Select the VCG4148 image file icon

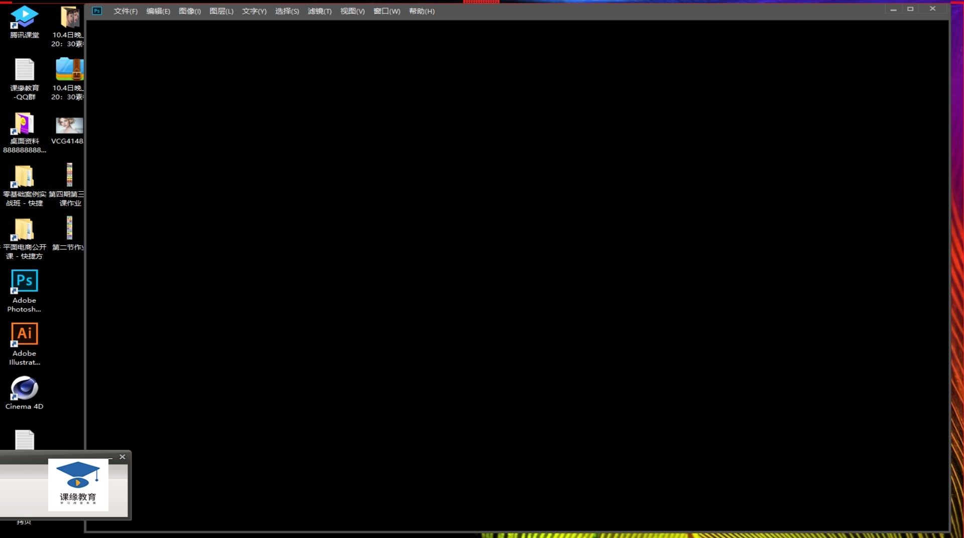click(x=68, y=130)
